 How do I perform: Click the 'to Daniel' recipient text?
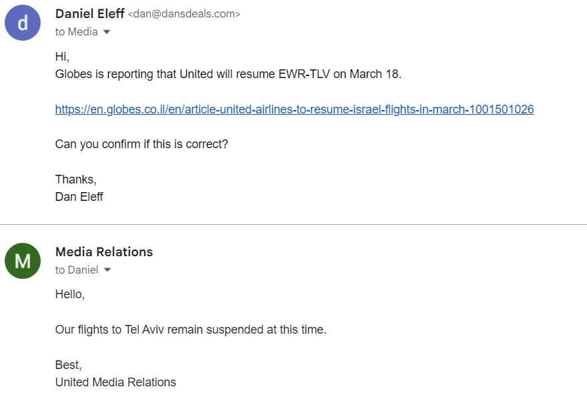point(77,270)
